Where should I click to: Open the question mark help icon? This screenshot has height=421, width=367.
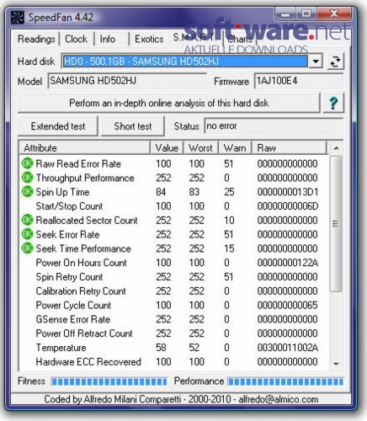(333, 103)
